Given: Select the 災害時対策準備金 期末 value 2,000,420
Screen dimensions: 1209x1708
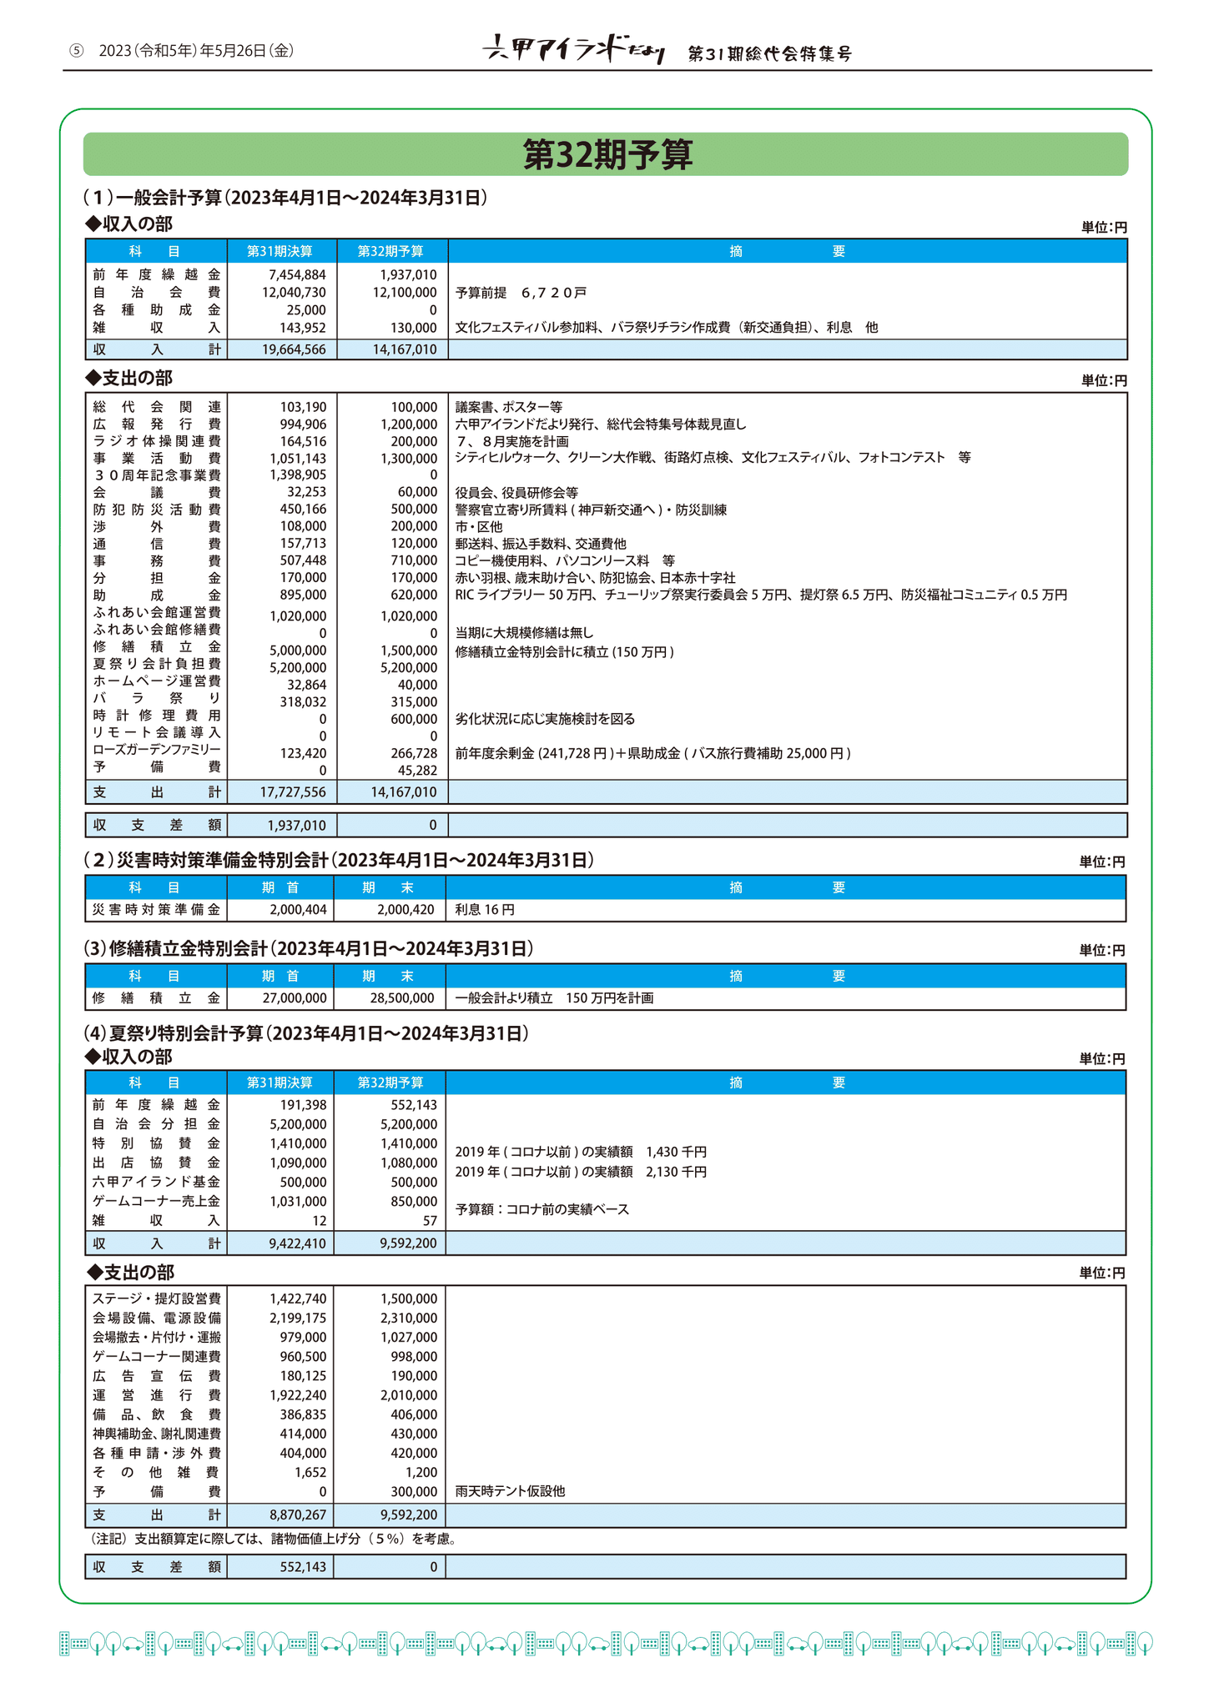Looking at the screenshot, I should pyautogui.click(x=406, y=910).
